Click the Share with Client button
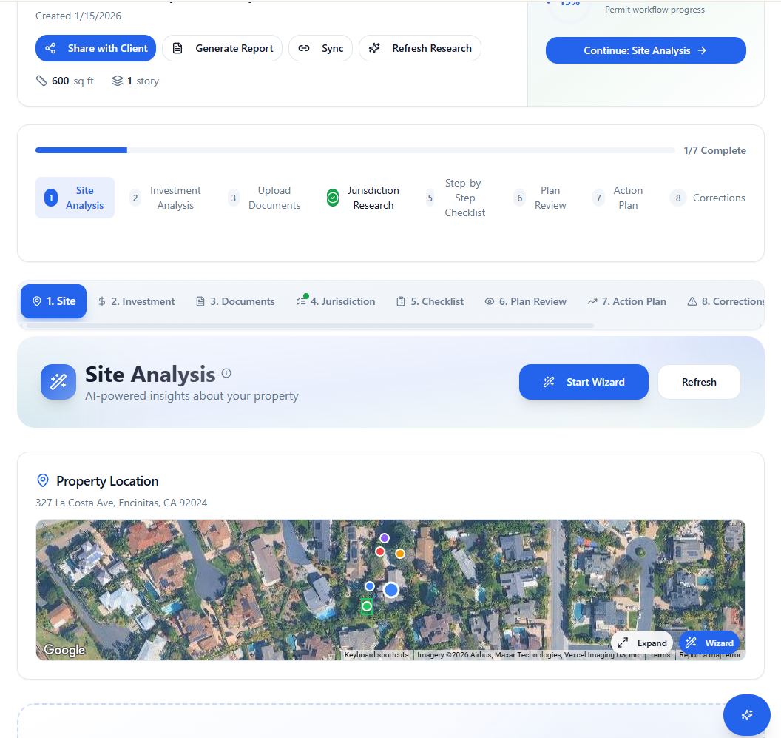This screenshot has width=781, height=738. pos(95,48)
